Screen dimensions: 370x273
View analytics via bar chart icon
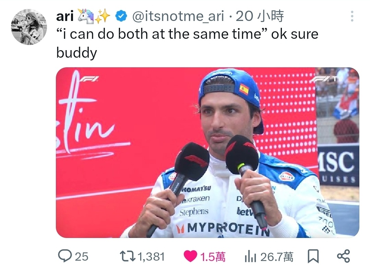[x=250, y=256]
